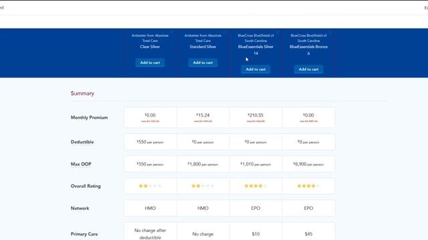The width and height of the screenshot is (428, 240).
Task: Click the Network row label
Action: tap(80, 208)
